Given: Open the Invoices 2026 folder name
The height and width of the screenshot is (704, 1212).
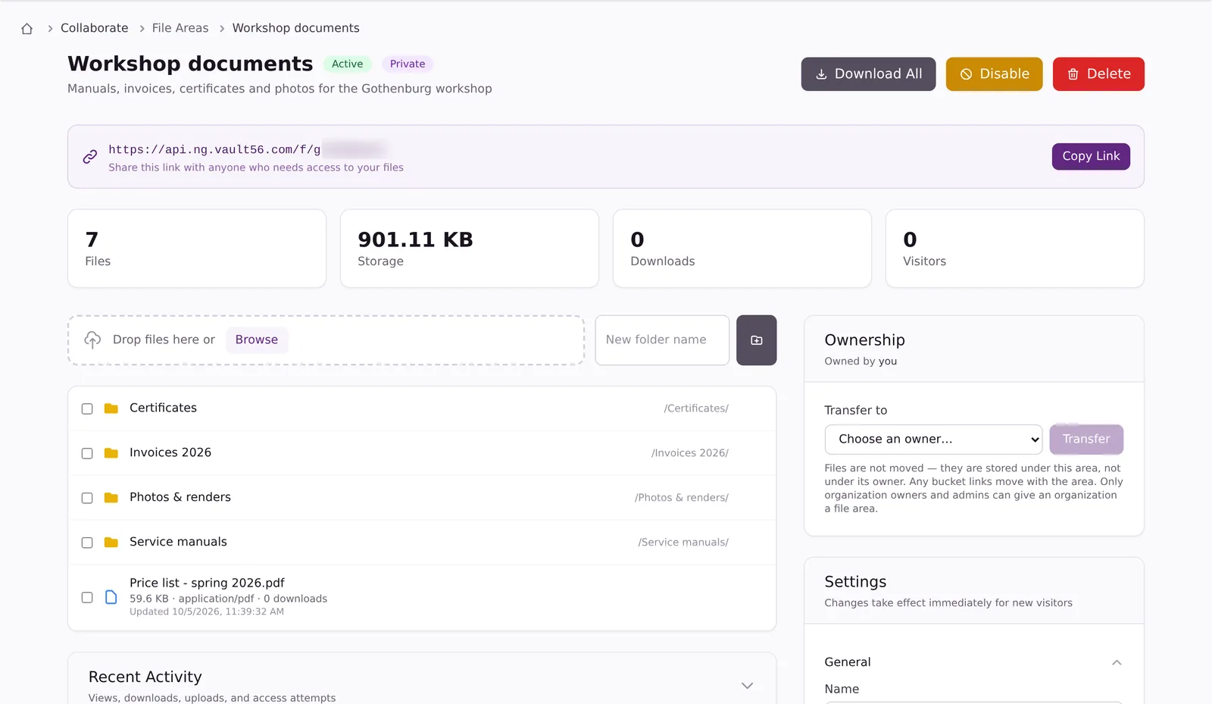Looking at the screenshot, I should pos(170,452).
